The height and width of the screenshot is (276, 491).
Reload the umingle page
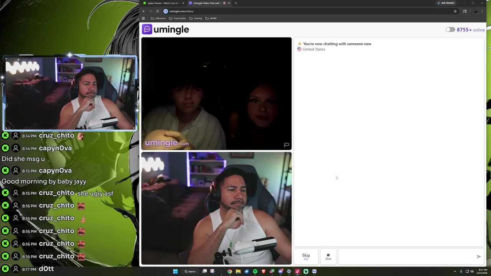[x=157, y=11]
